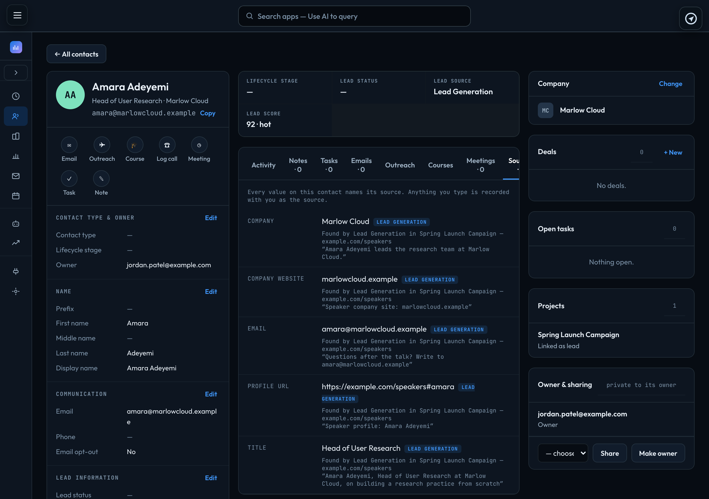Edit the Communication section
Viewport: 709px width, 499px height.
[x=211, y=394]
